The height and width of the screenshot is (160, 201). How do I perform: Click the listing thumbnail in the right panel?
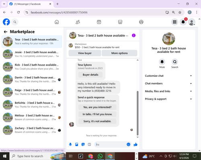click(168, 39)
